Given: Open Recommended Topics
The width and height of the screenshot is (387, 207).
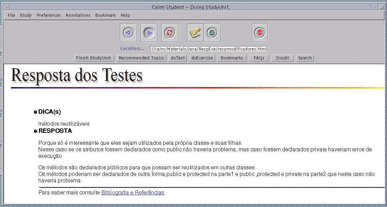Looking at the screenshot, I should pos(142,58).
